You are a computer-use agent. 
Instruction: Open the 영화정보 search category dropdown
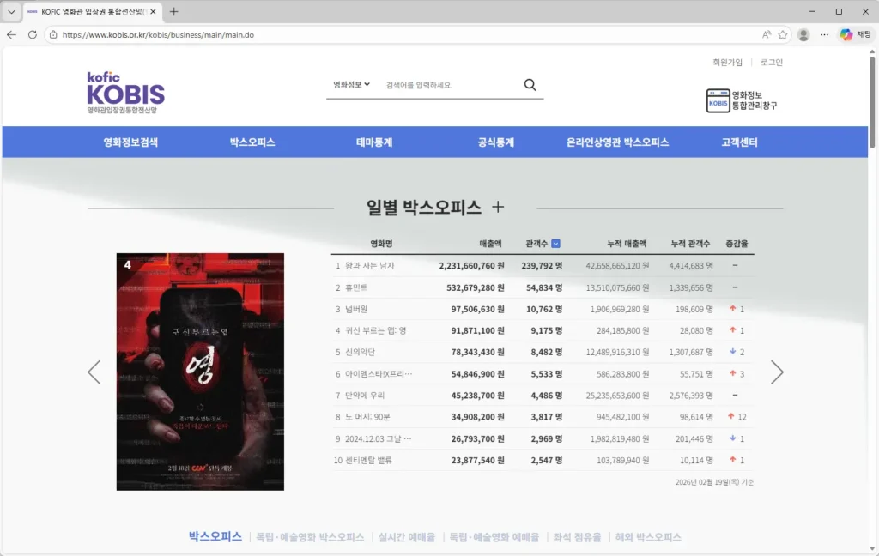[x=351, y=84]
